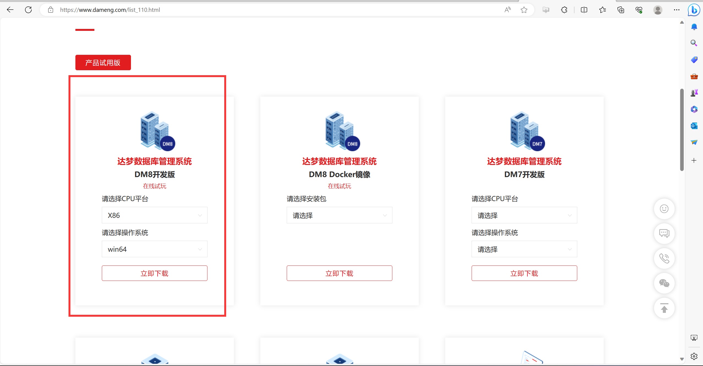
Task: Open the DM7 CPU platform dropdown
Action: (524, 215)
